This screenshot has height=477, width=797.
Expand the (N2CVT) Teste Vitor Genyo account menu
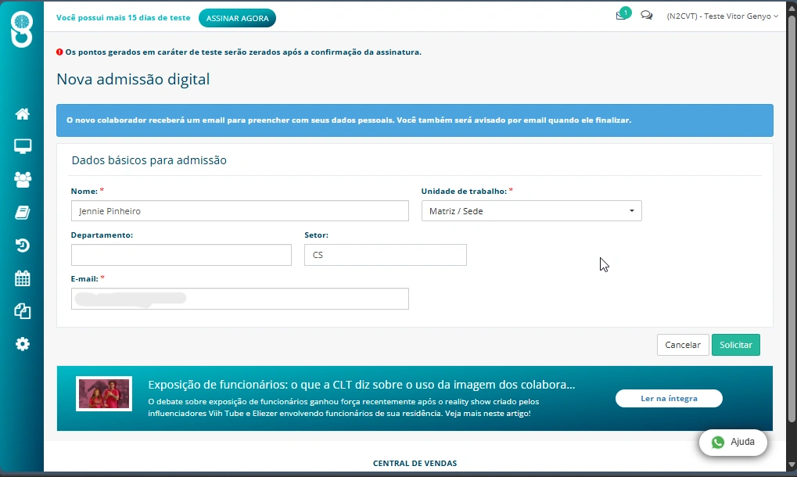click(722, 16)
